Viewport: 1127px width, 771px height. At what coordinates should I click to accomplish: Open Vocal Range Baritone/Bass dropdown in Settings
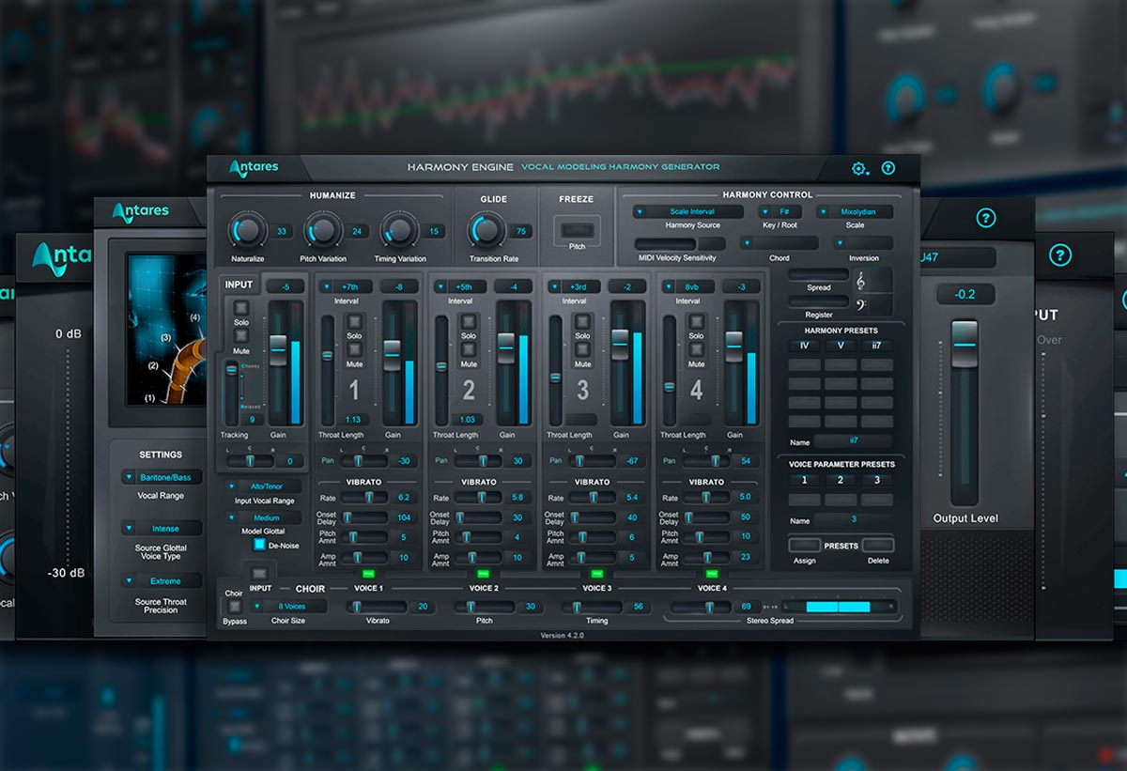click(x=162, y=478)
